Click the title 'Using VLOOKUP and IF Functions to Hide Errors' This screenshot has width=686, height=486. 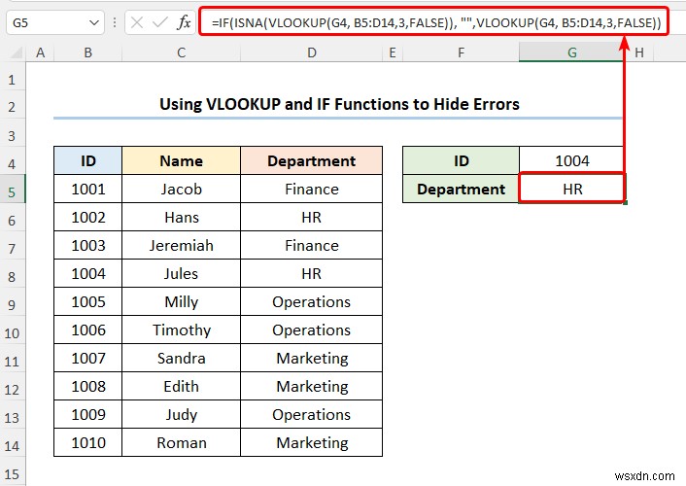click(x=339, y=104)
